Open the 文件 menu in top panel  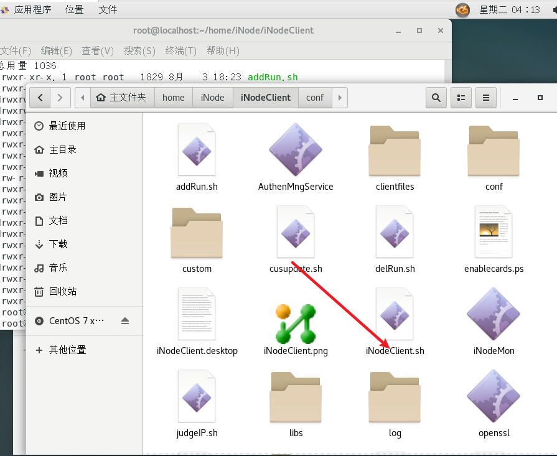(108, 9)
